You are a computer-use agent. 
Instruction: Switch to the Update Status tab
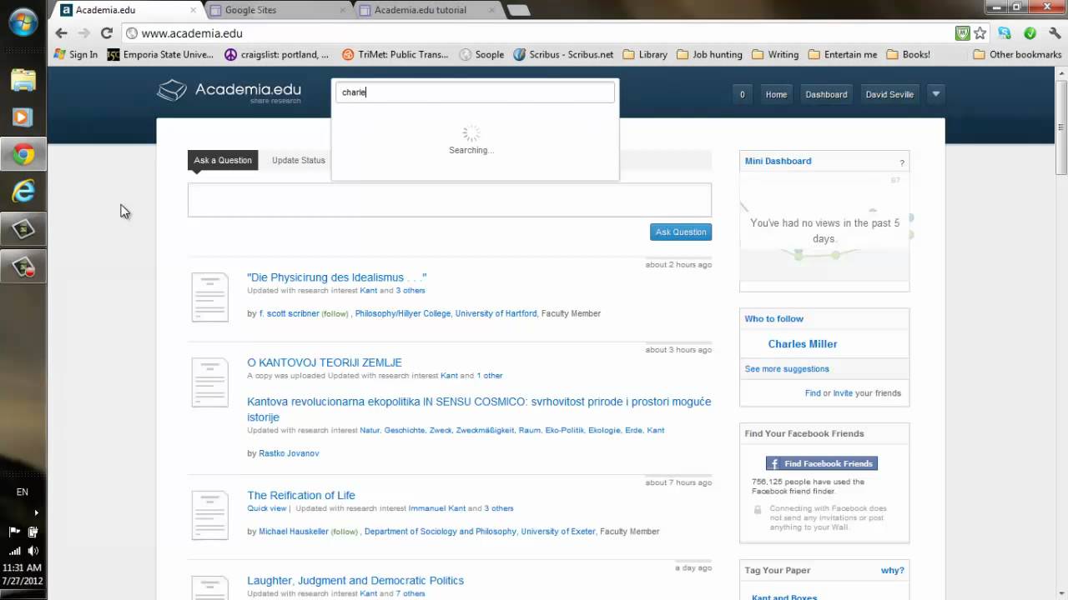click(298, 160)
